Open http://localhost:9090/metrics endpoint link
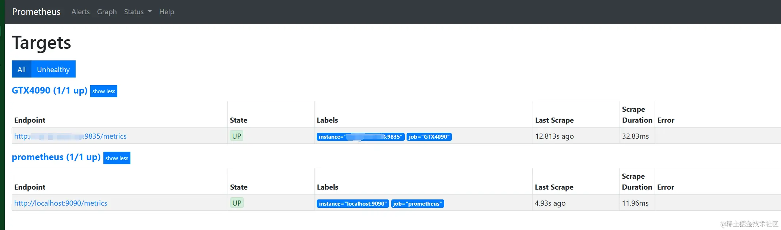The height and width of the screenshot is (230, 781). point(61,203)
